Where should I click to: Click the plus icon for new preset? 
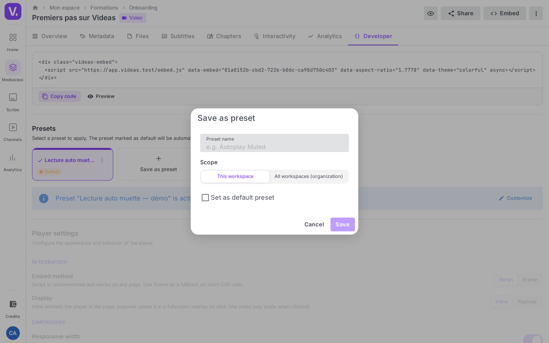pyautogui.click(x=159, y=158)
